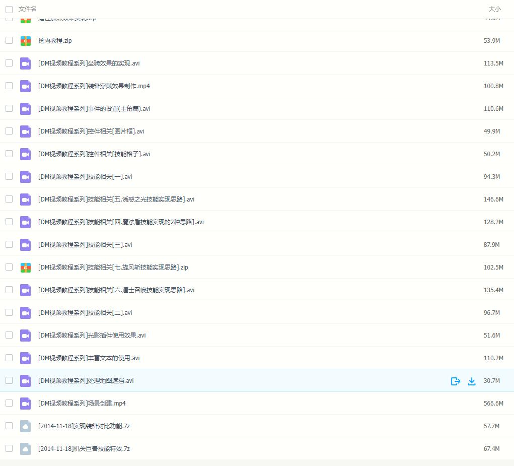This screenshot has width=514, height=466.
Task: Click the 30.7M size value
Action: pos(492,380)
